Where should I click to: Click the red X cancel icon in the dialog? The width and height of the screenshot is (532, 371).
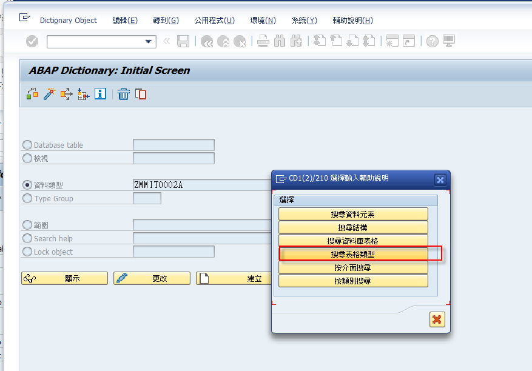437,319
